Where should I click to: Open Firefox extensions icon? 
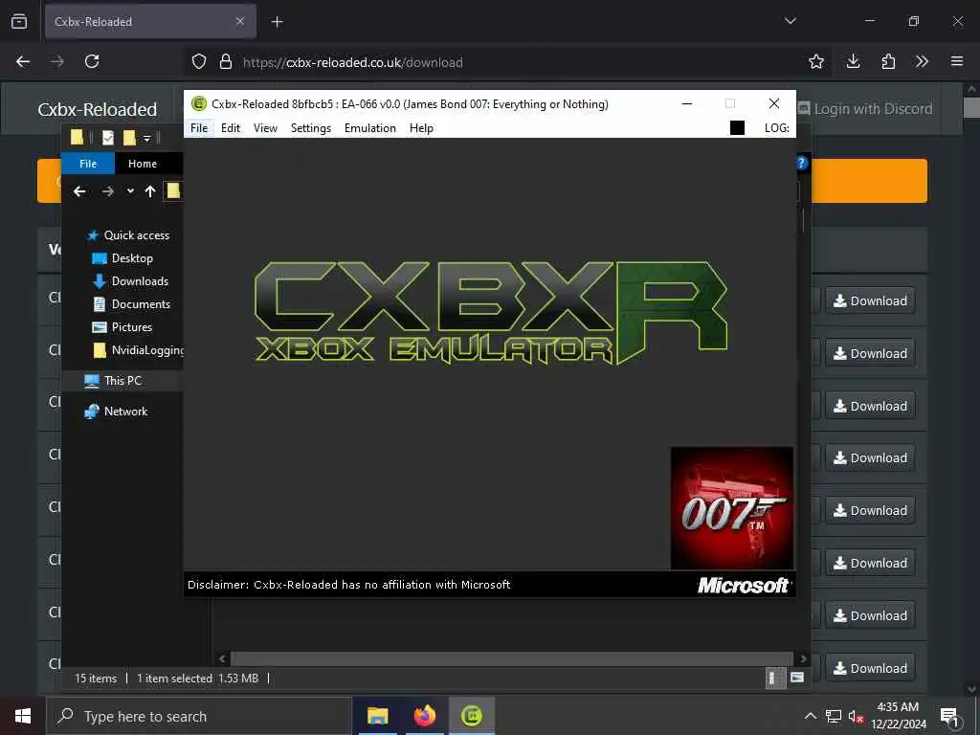[x=888, y=61]
